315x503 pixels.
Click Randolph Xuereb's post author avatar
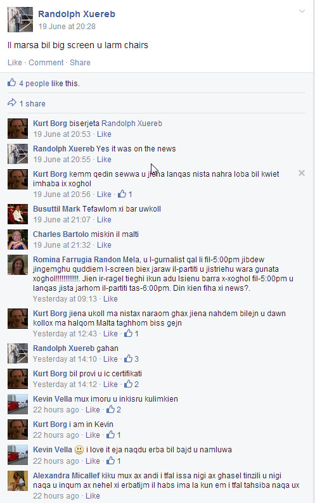coord(20,20)
